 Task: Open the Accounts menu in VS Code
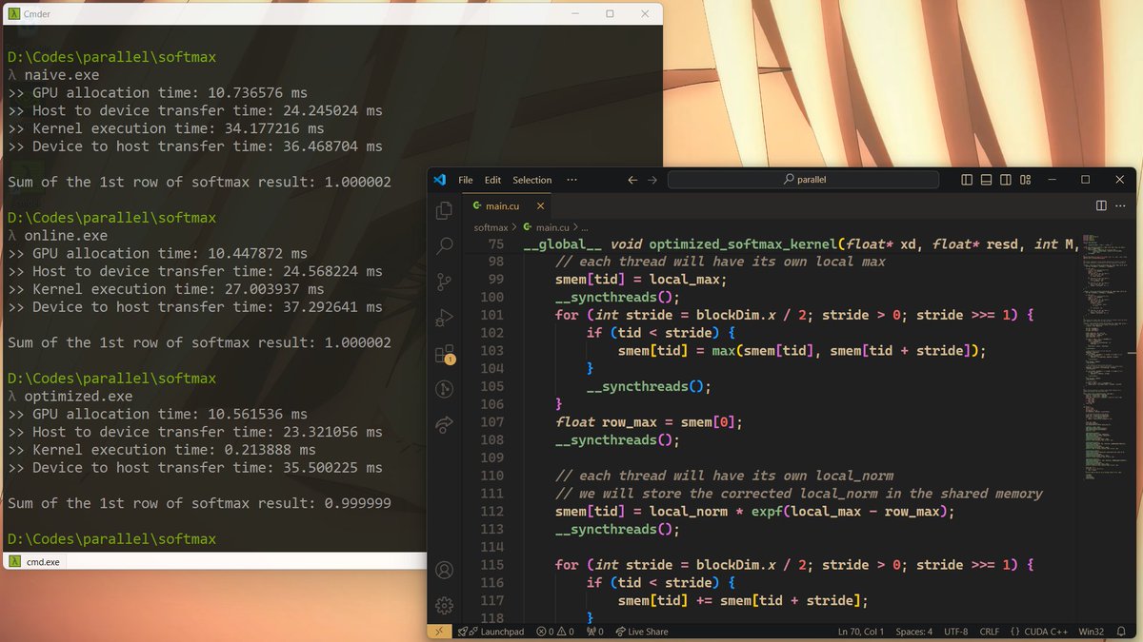click(444, 571)
